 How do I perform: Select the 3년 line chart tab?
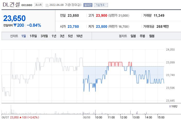(62, 36)
